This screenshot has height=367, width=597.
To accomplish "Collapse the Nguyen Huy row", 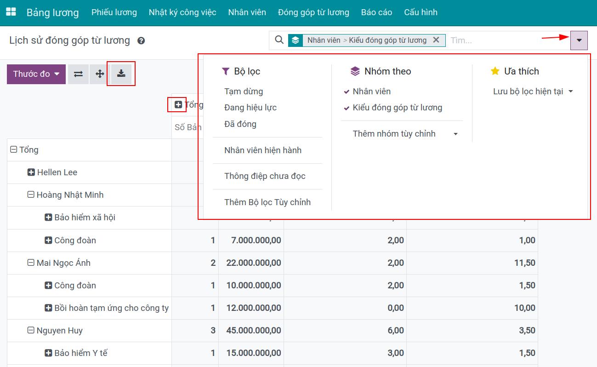I will click(31, 331).
